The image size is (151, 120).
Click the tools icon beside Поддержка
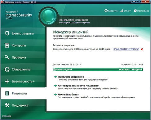tap(7, 105)
